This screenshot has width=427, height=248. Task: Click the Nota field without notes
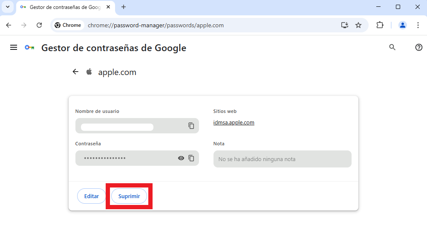[283, 159]
